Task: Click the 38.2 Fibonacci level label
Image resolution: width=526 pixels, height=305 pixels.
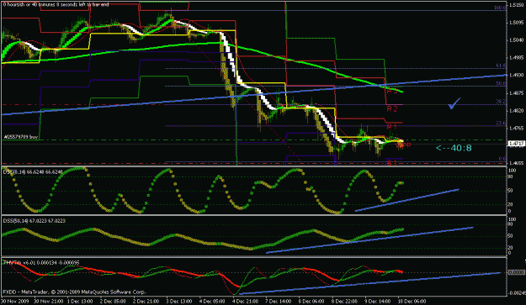Action: (502, 102)
